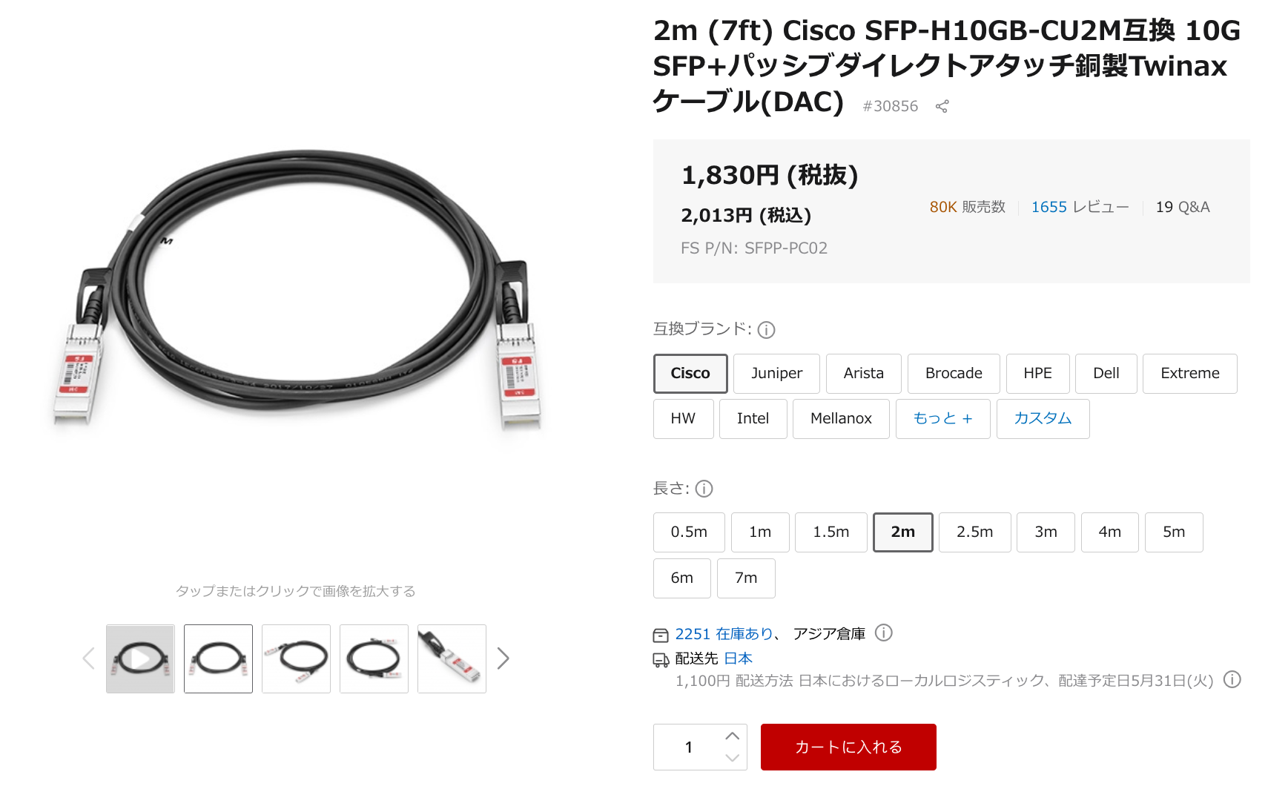Show previous thumbnails with the left arrow

click(x=89, y=658)
